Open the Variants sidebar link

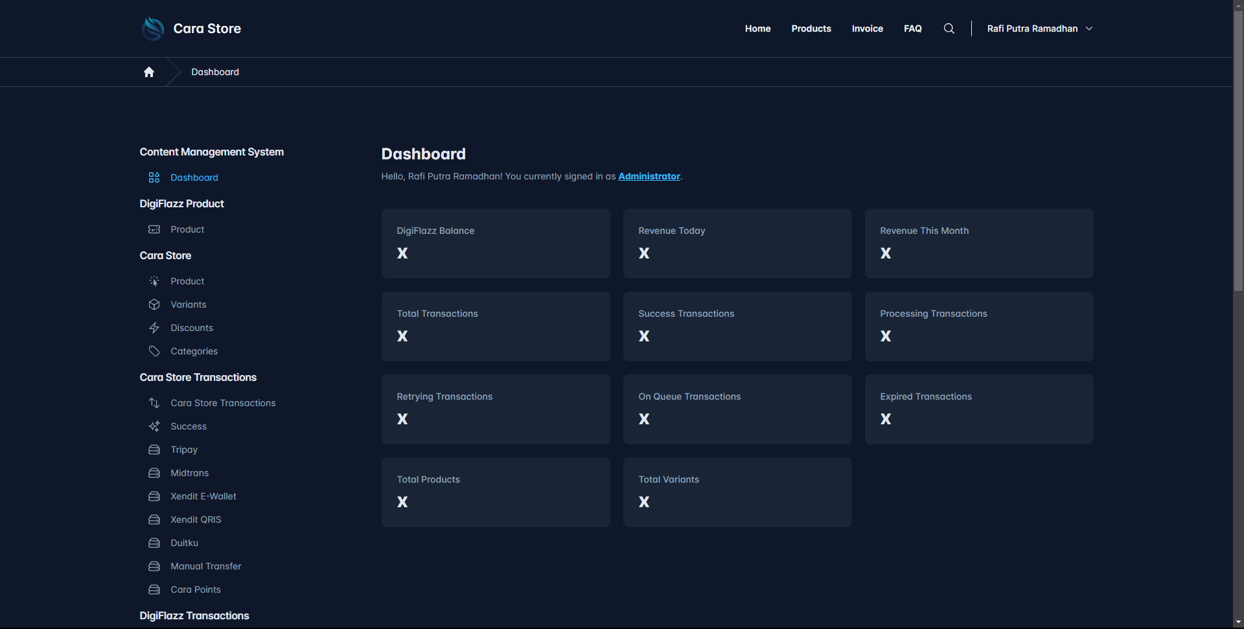coord(189,304)
